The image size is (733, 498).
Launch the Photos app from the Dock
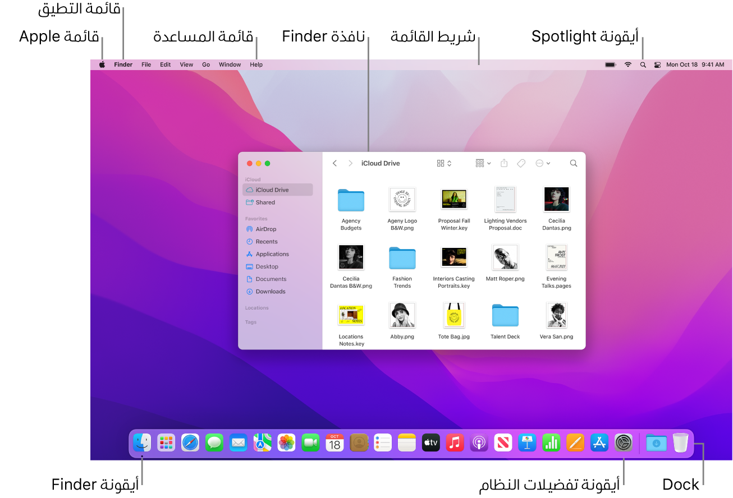point(286,442)
